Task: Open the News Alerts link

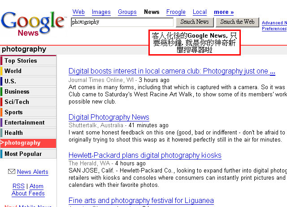Action: [x=33, y=172]
